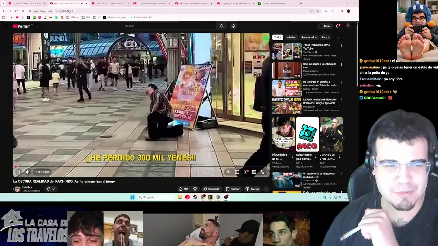Open '7 Días Trabajando como YouTuber' thumbnail

tap(287, 51)
